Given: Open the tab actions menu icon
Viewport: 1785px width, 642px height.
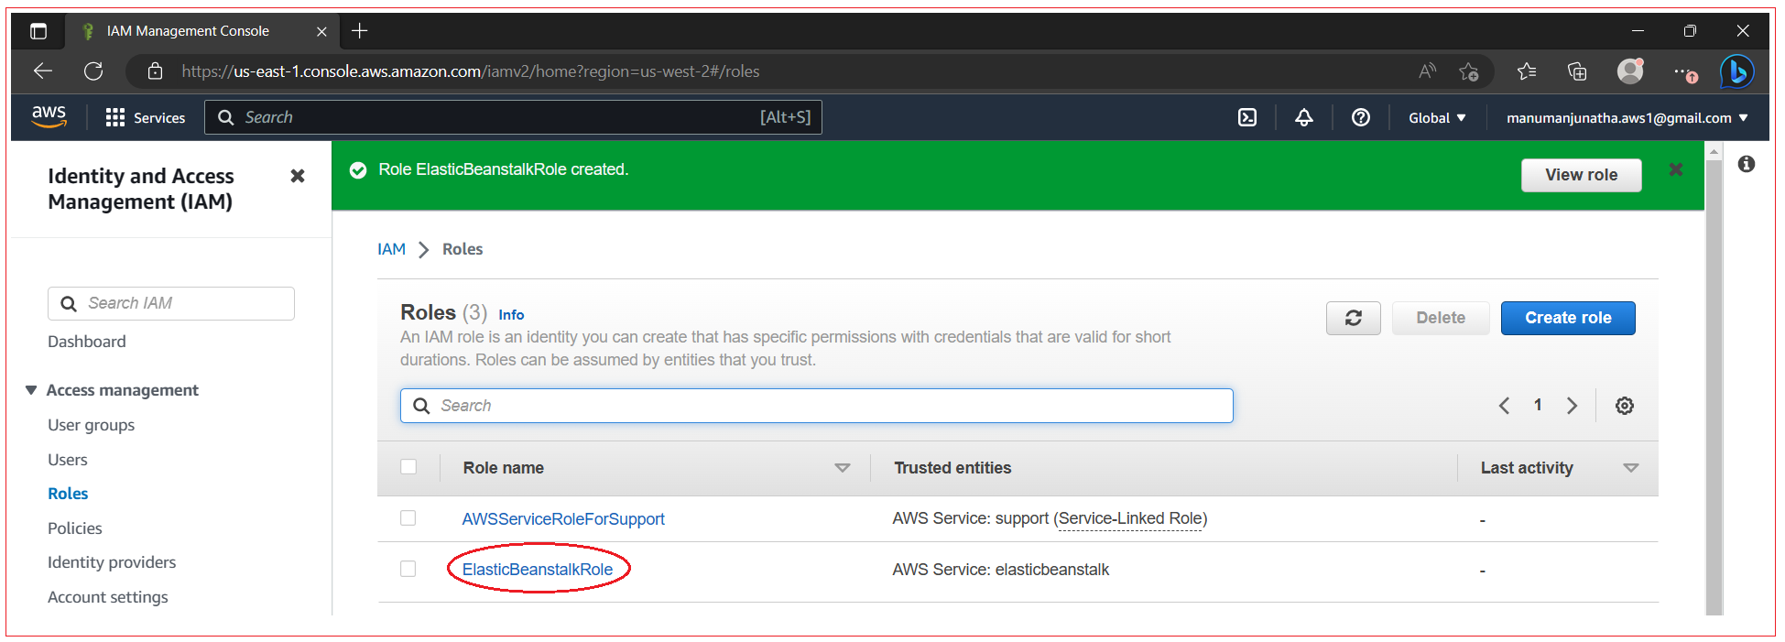Looking at the screenshot, I should click(x=38, y=31).
